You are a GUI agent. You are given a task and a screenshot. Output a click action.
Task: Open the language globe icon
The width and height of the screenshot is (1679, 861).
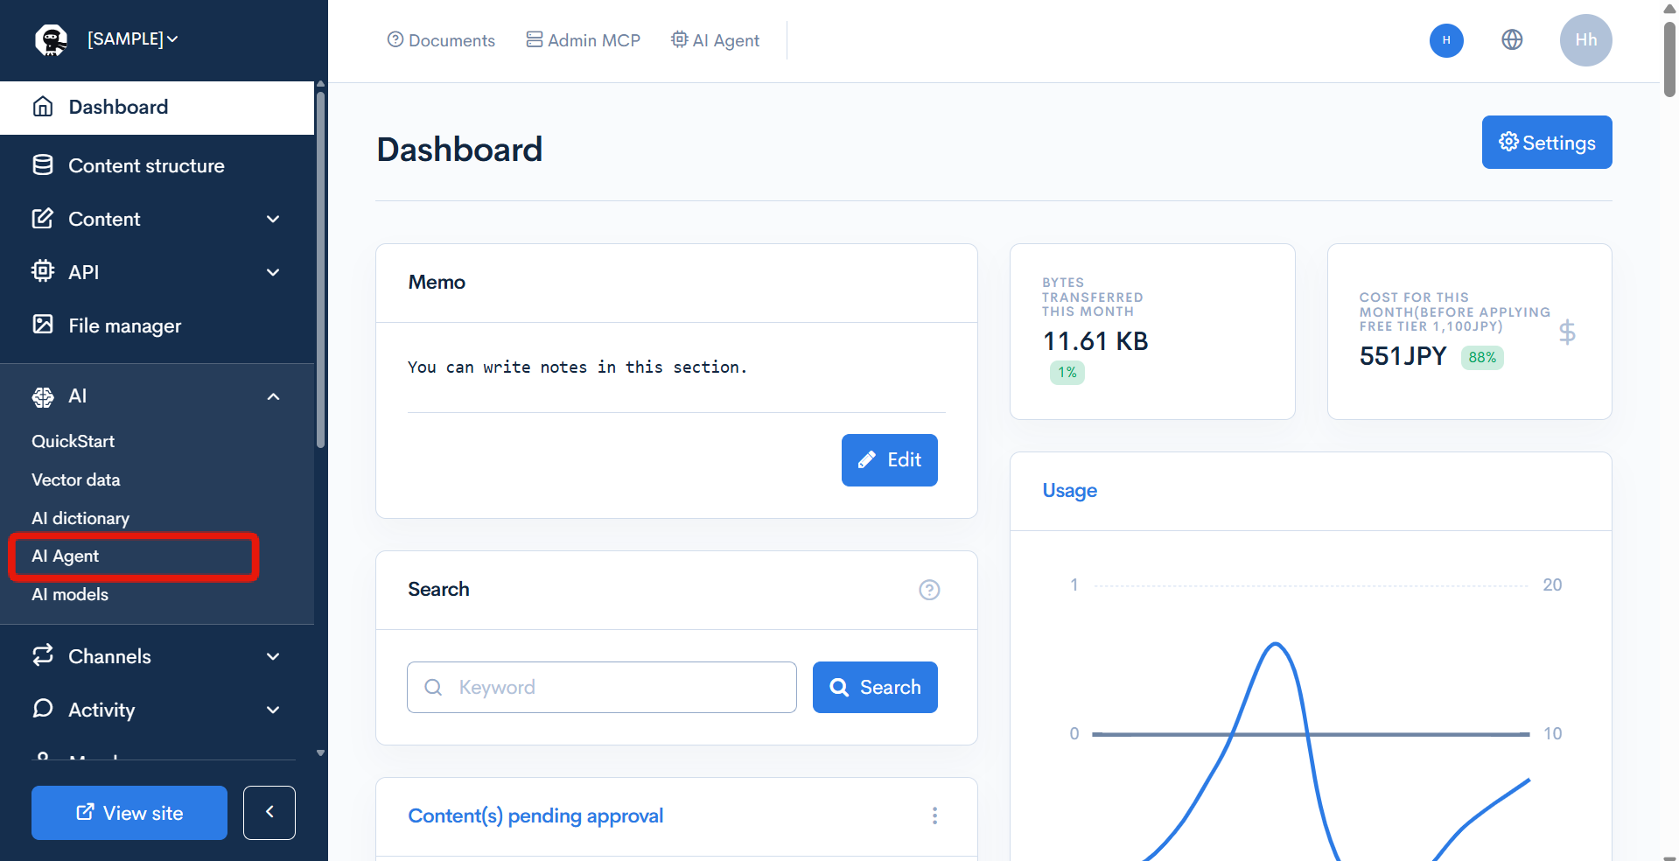coord(1512,39)
